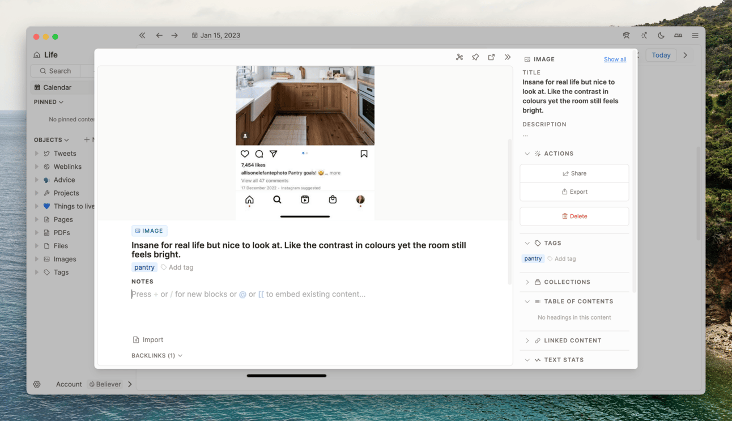Screen dimensions: 732x421
Task: Collapse the TAGS section in right panel
Action: click(x=527, y=243)
